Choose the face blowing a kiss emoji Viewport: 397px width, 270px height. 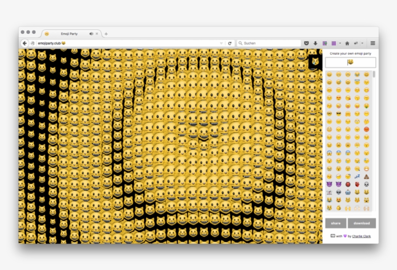click(x=348, y=98)
